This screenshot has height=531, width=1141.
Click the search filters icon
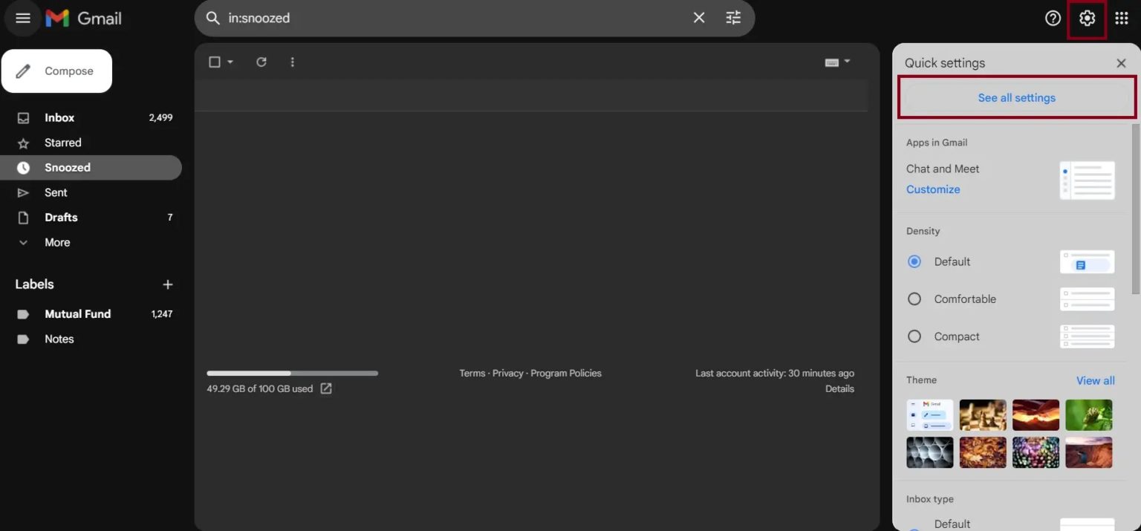point(733,17)
